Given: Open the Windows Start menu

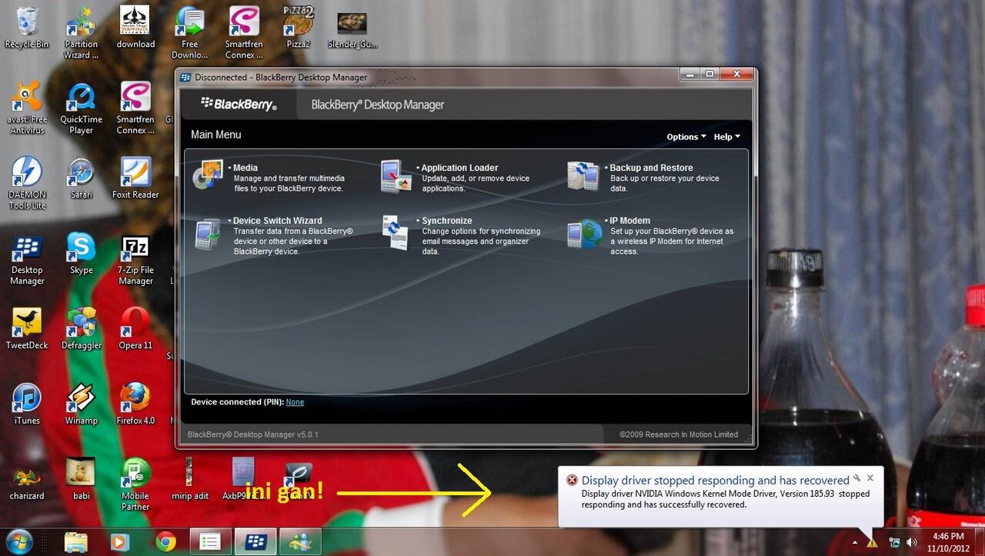Looking at the screenshot, I should tap(21, 541).
